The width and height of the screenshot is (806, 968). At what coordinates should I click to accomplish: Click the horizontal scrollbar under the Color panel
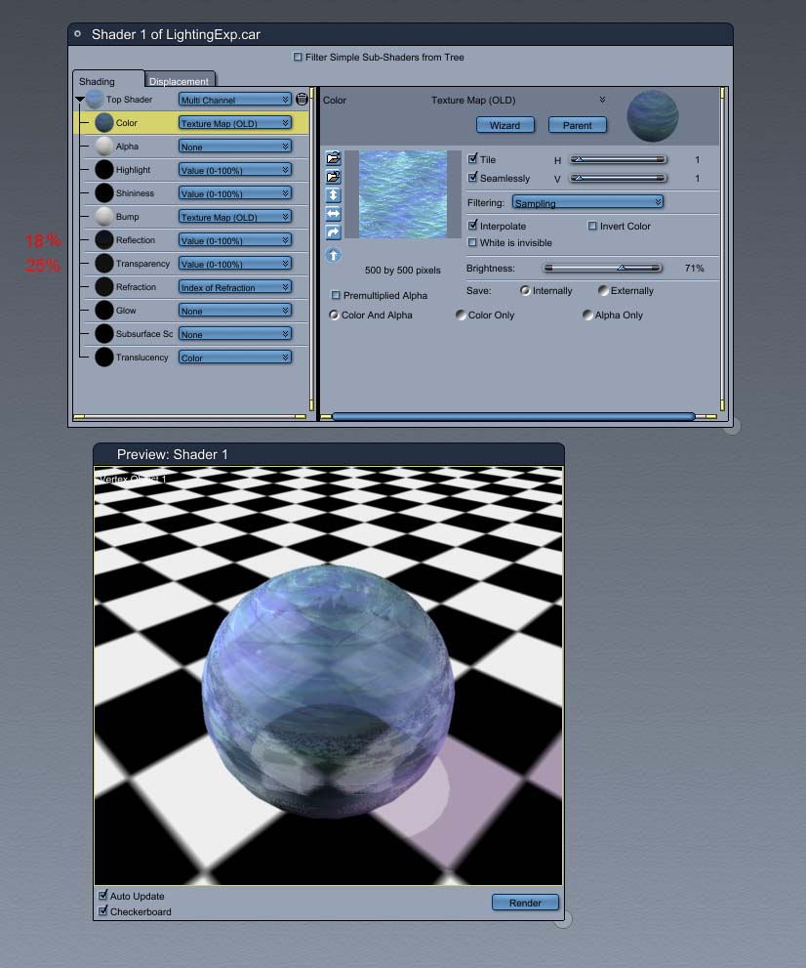tap(513, 417)
